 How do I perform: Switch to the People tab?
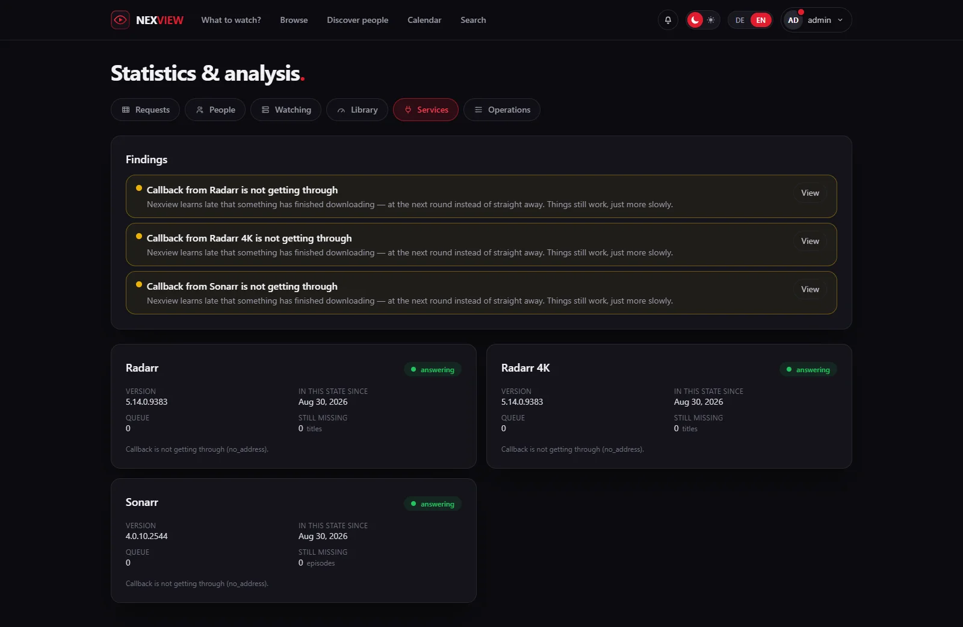point(215,110)
